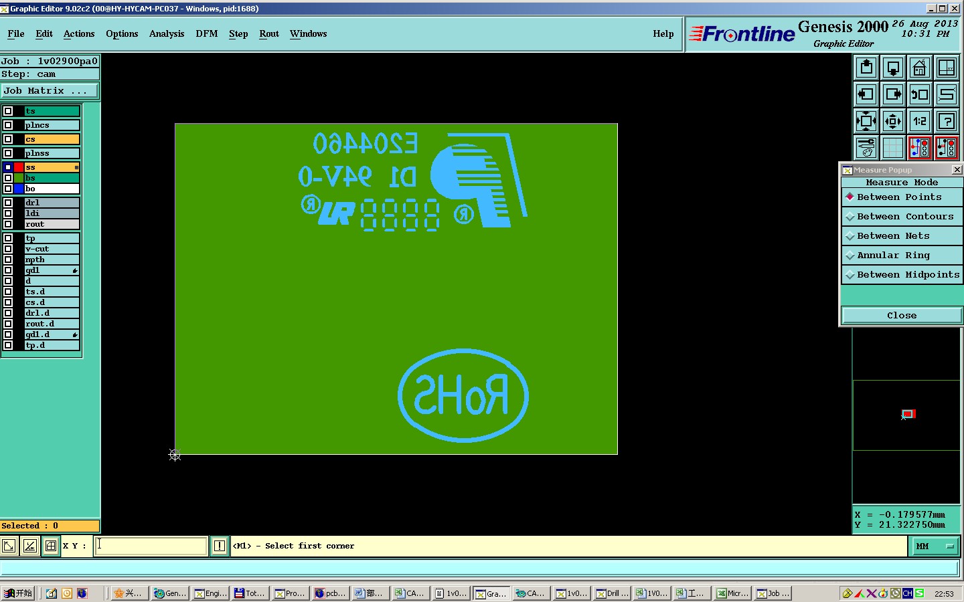Toggle display checkbox for plncs layer

pyautogui.click(x=8, y=125)
